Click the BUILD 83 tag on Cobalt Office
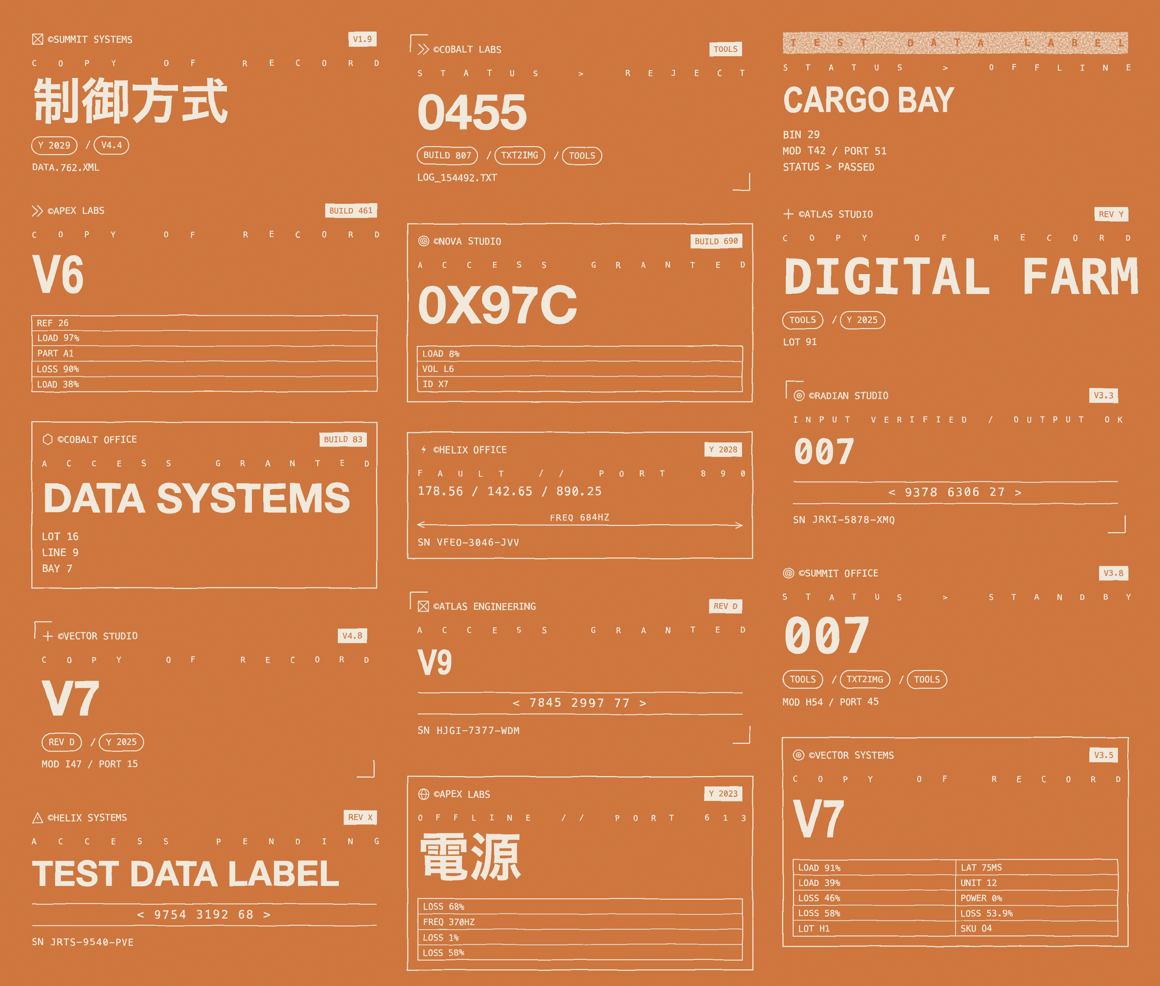The image size is (1160, 986). click(x=343, y=439)
